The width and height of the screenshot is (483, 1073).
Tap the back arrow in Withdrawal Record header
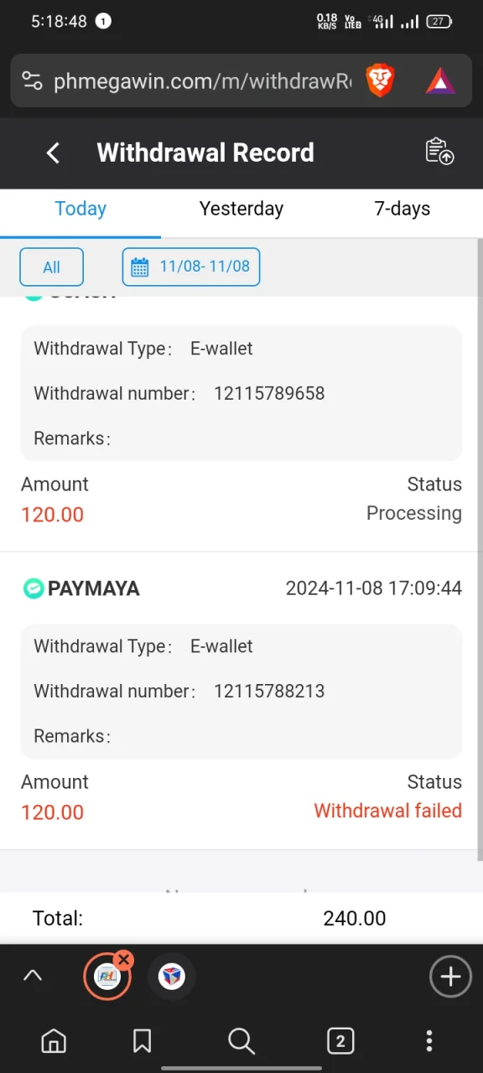[x=53, y=153]
